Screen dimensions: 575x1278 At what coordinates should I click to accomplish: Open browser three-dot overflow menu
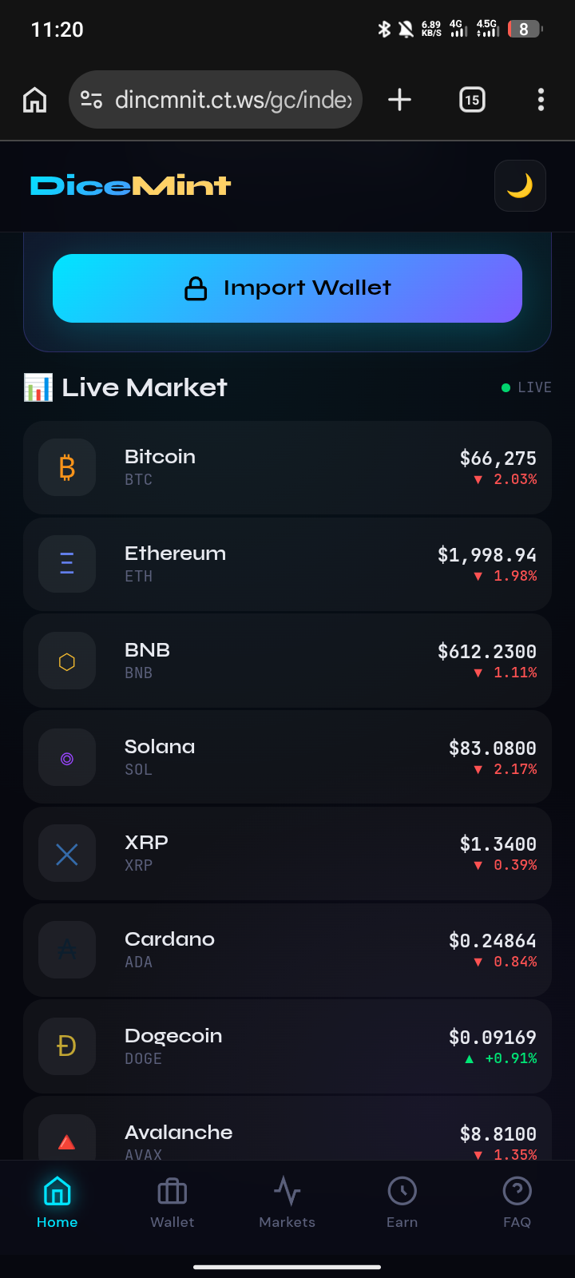(x=541, y=100)
